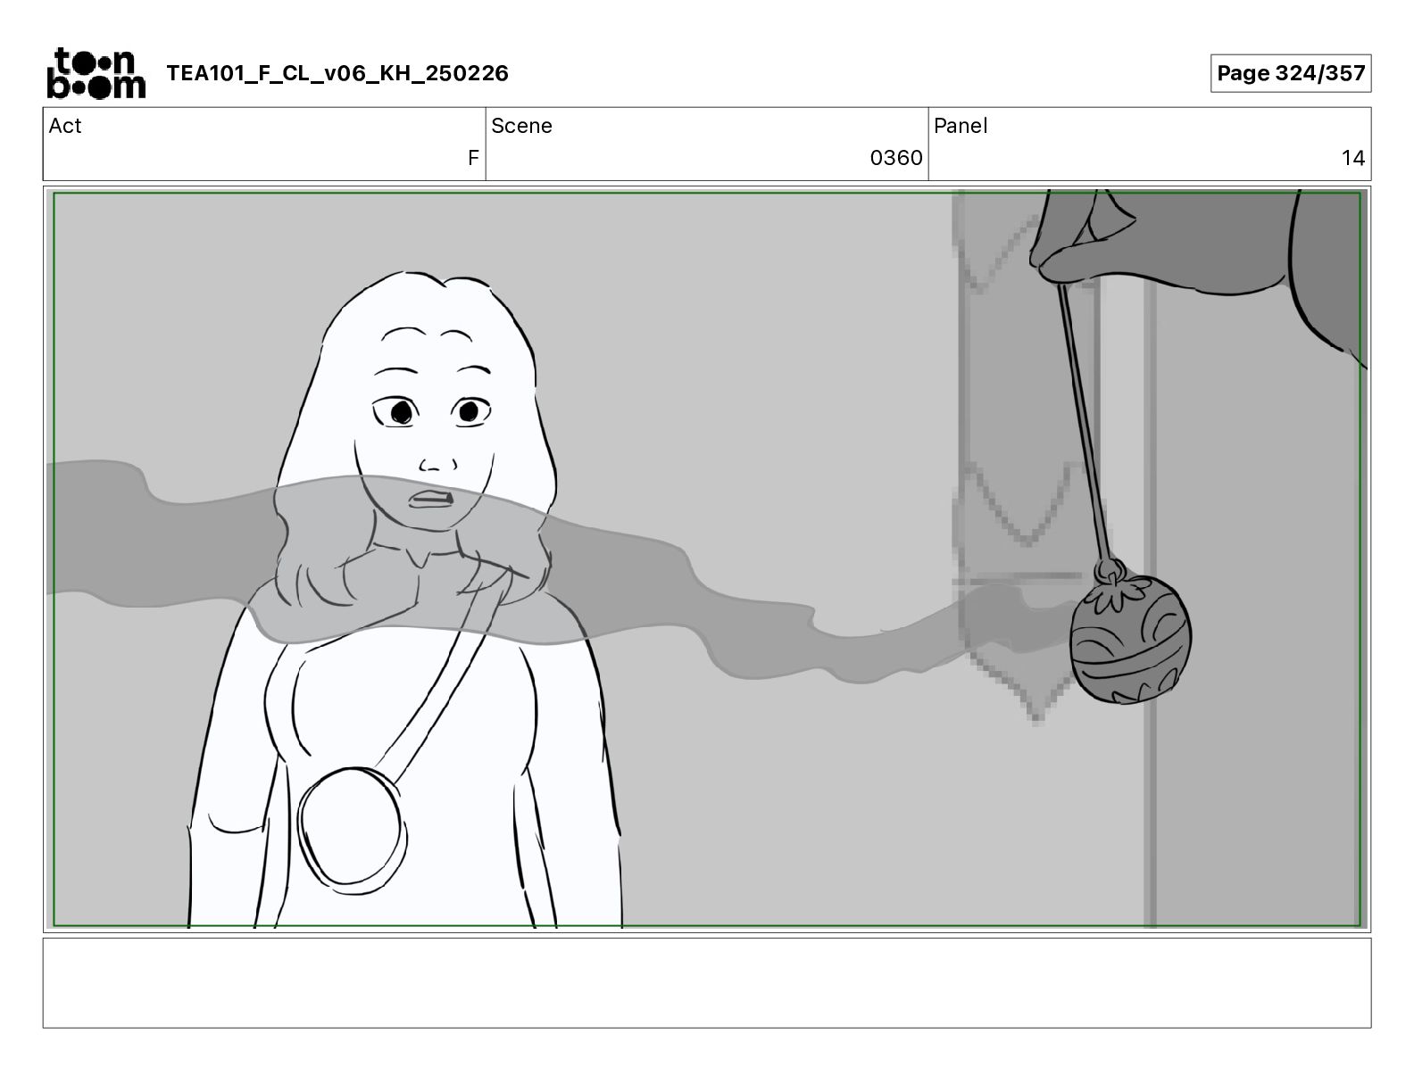Click the Act label
The height and width of the screenshot is (1092, 1414).
tap(65, 126)
